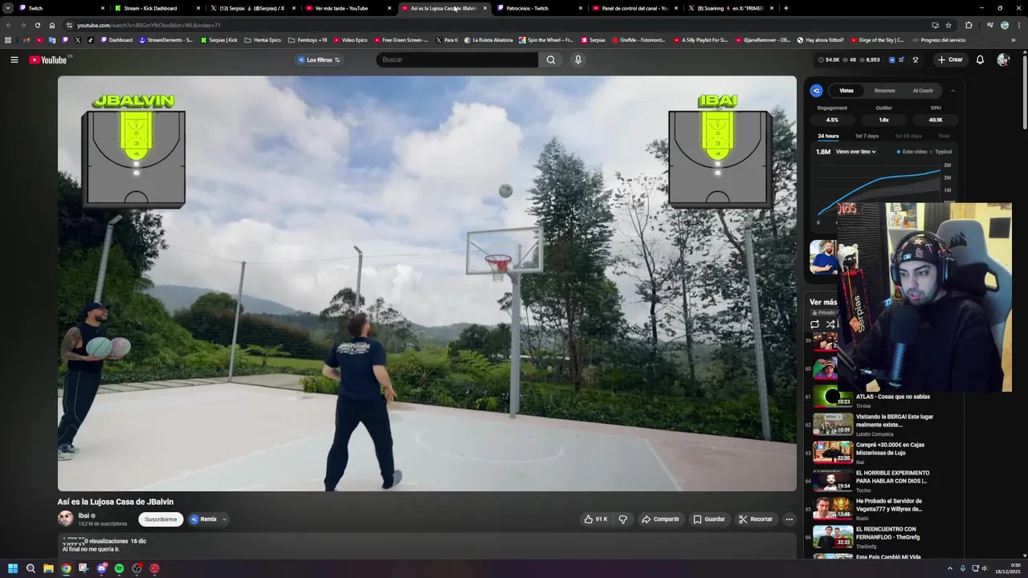This screenshot has height=578, width=1028.
Task: Select the Vistas tab
Action: pyautogui.click(x=846, y=91)
